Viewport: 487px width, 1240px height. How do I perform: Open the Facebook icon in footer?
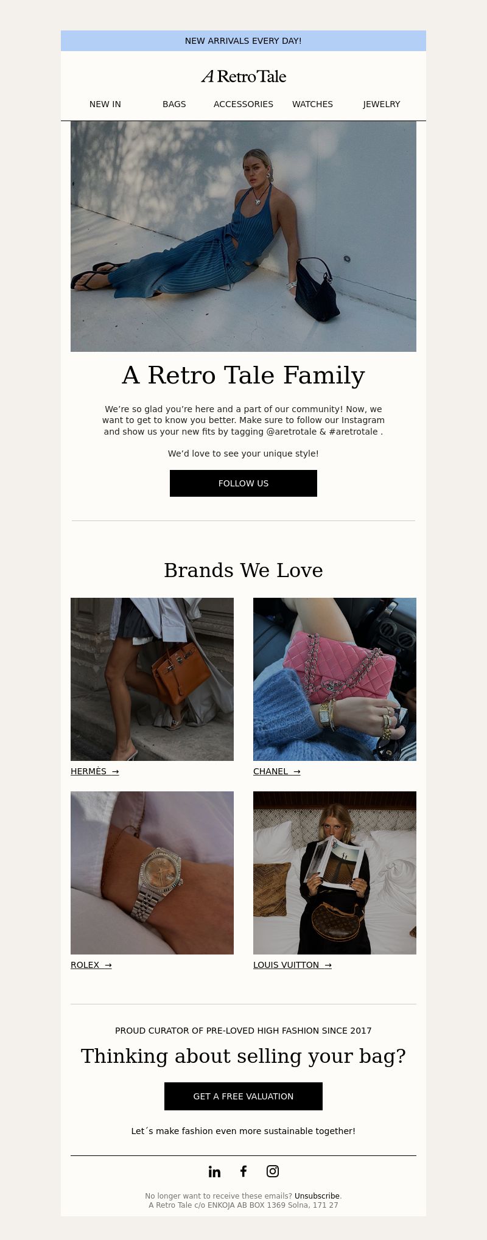point(243,1171)
